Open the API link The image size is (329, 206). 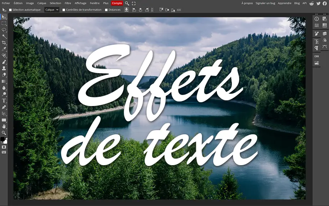(305, 3)
